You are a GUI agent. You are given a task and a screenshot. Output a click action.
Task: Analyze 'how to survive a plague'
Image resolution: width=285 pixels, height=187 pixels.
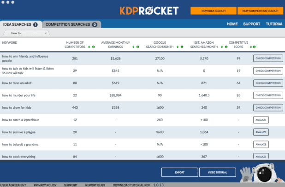point(261,132)
